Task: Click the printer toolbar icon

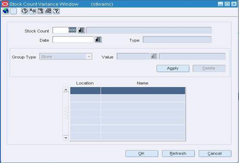Action: [x=48, y=11]
